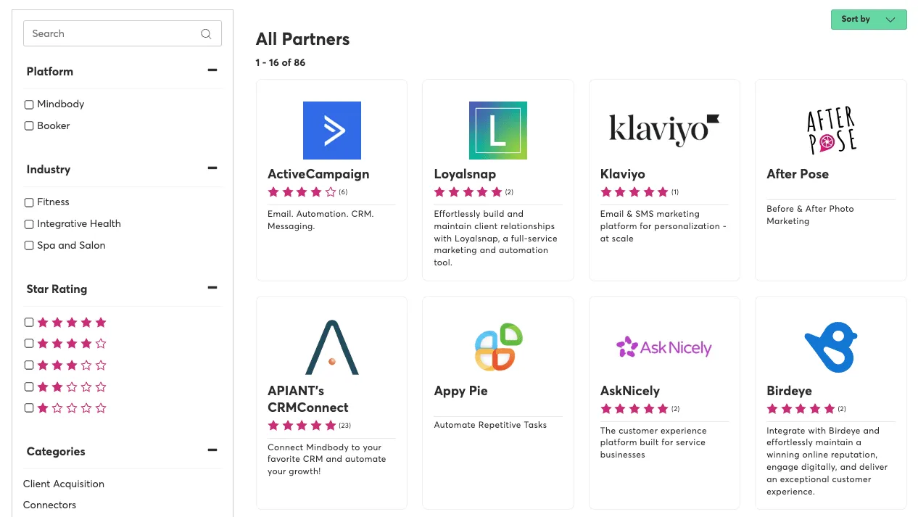
Task: Collapse the Star Rating section
Action: (212, 288)
